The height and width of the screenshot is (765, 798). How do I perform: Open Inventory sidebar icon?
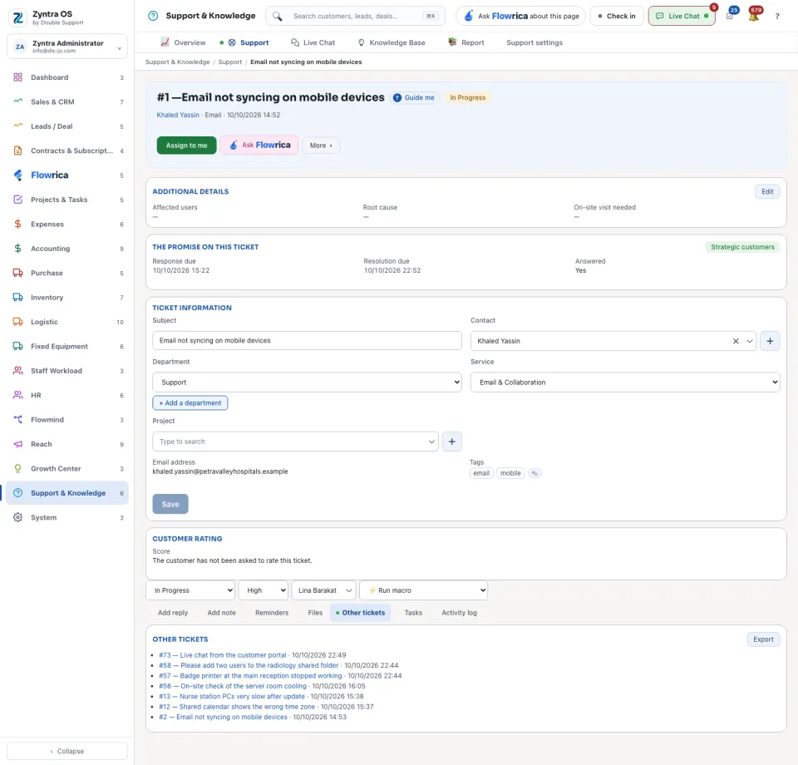[17, 297]
